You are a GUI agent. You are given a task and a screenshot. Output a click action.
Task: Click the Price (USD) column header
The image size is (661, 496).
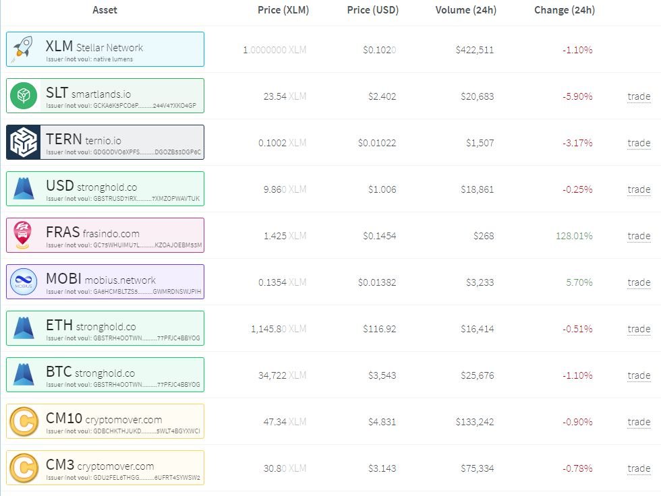point(372,10)
